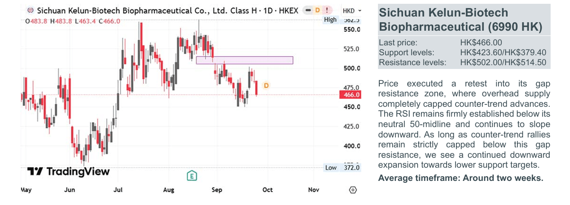
Task: Click support levels value HK$423.60/HK$379.40
Action: (503, 52)
